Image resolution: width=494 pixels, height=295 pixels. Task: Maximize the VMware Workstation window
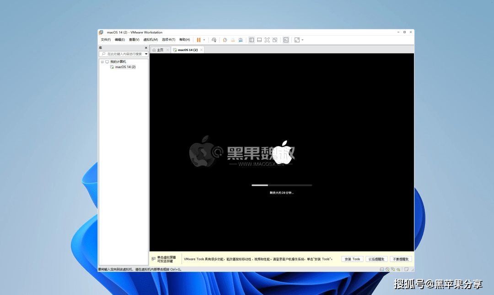coord(404,32)
